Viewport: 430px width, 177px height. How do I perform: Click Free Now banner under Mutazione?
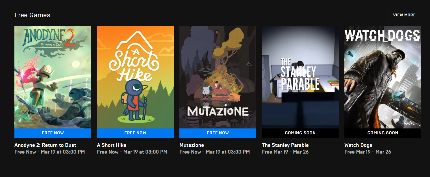(218, 133)
